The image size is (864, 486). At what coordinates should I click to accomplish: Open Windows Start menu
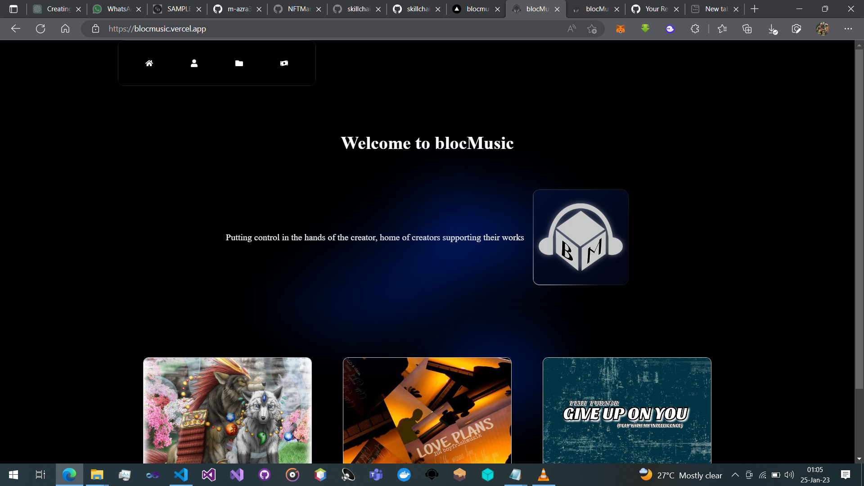click(x=13, y=475)
